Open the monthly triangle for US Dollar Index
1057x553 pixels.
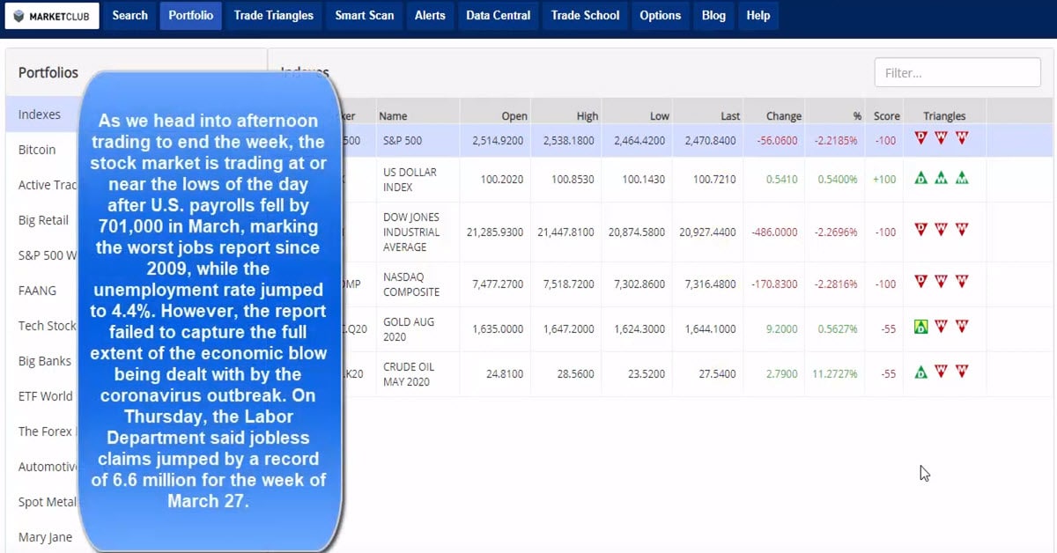point(962,178)
